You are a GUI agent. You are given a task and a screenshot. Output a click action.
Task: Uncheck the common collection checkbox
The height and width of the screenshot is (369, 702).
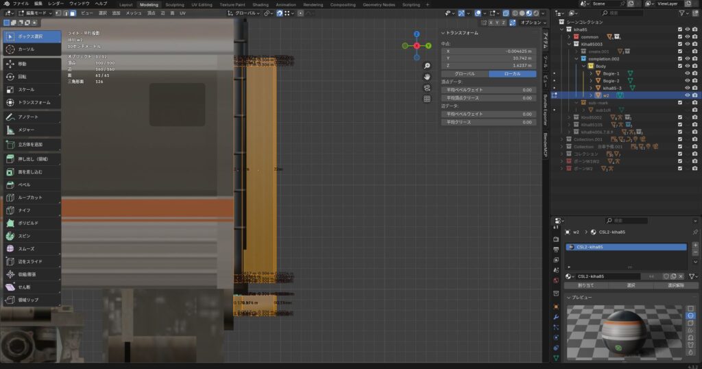679,36
